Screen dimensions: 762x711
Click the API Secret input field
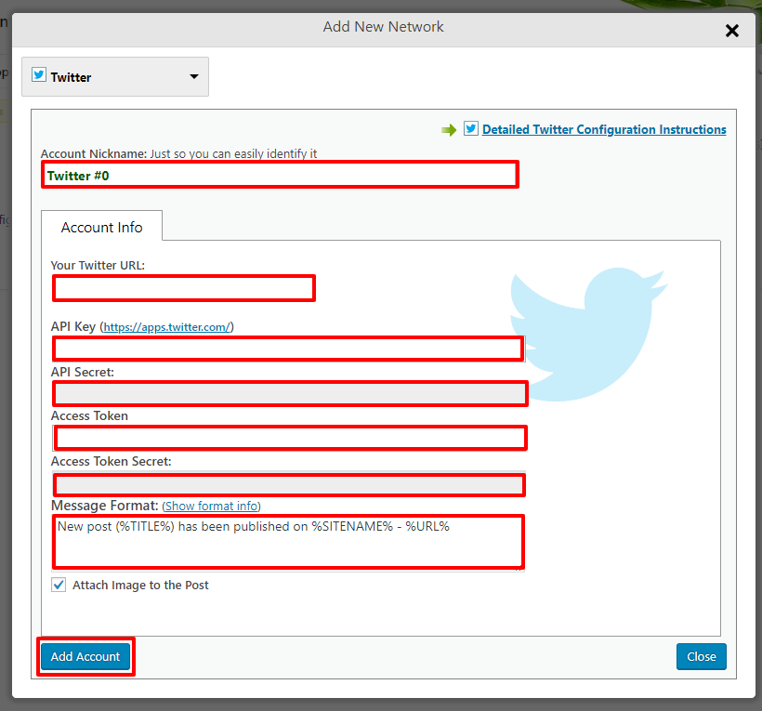290,394
